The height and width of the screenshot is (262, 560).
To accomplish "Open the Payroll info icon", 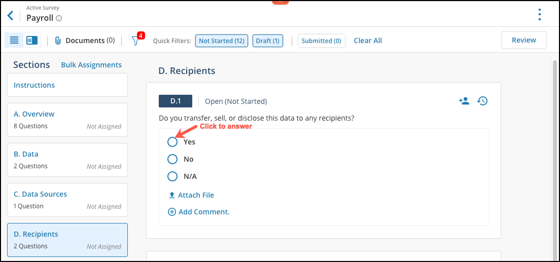I will pos(59,18).
